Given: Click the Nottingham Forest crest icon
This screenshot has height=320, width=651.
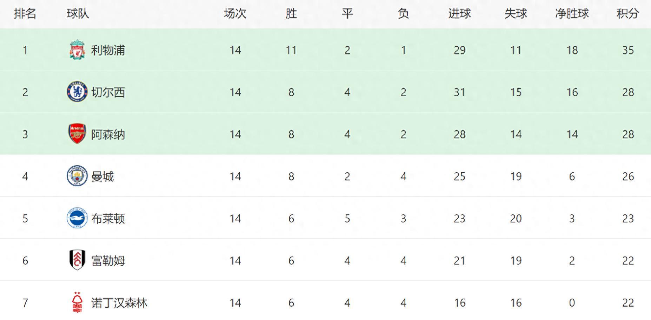Looking at the screenshot, I should coord(77,302).
